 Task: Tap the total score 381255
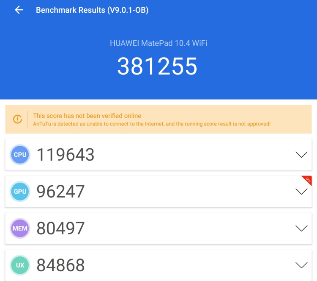[157, 66]
